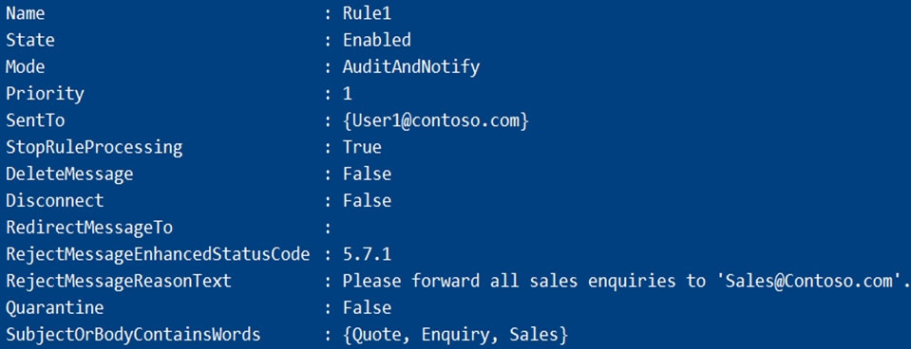Click the SubjectOrBodyContainsWords property label
The height and width of the screenshot is (349, 911).
point(133,335)
